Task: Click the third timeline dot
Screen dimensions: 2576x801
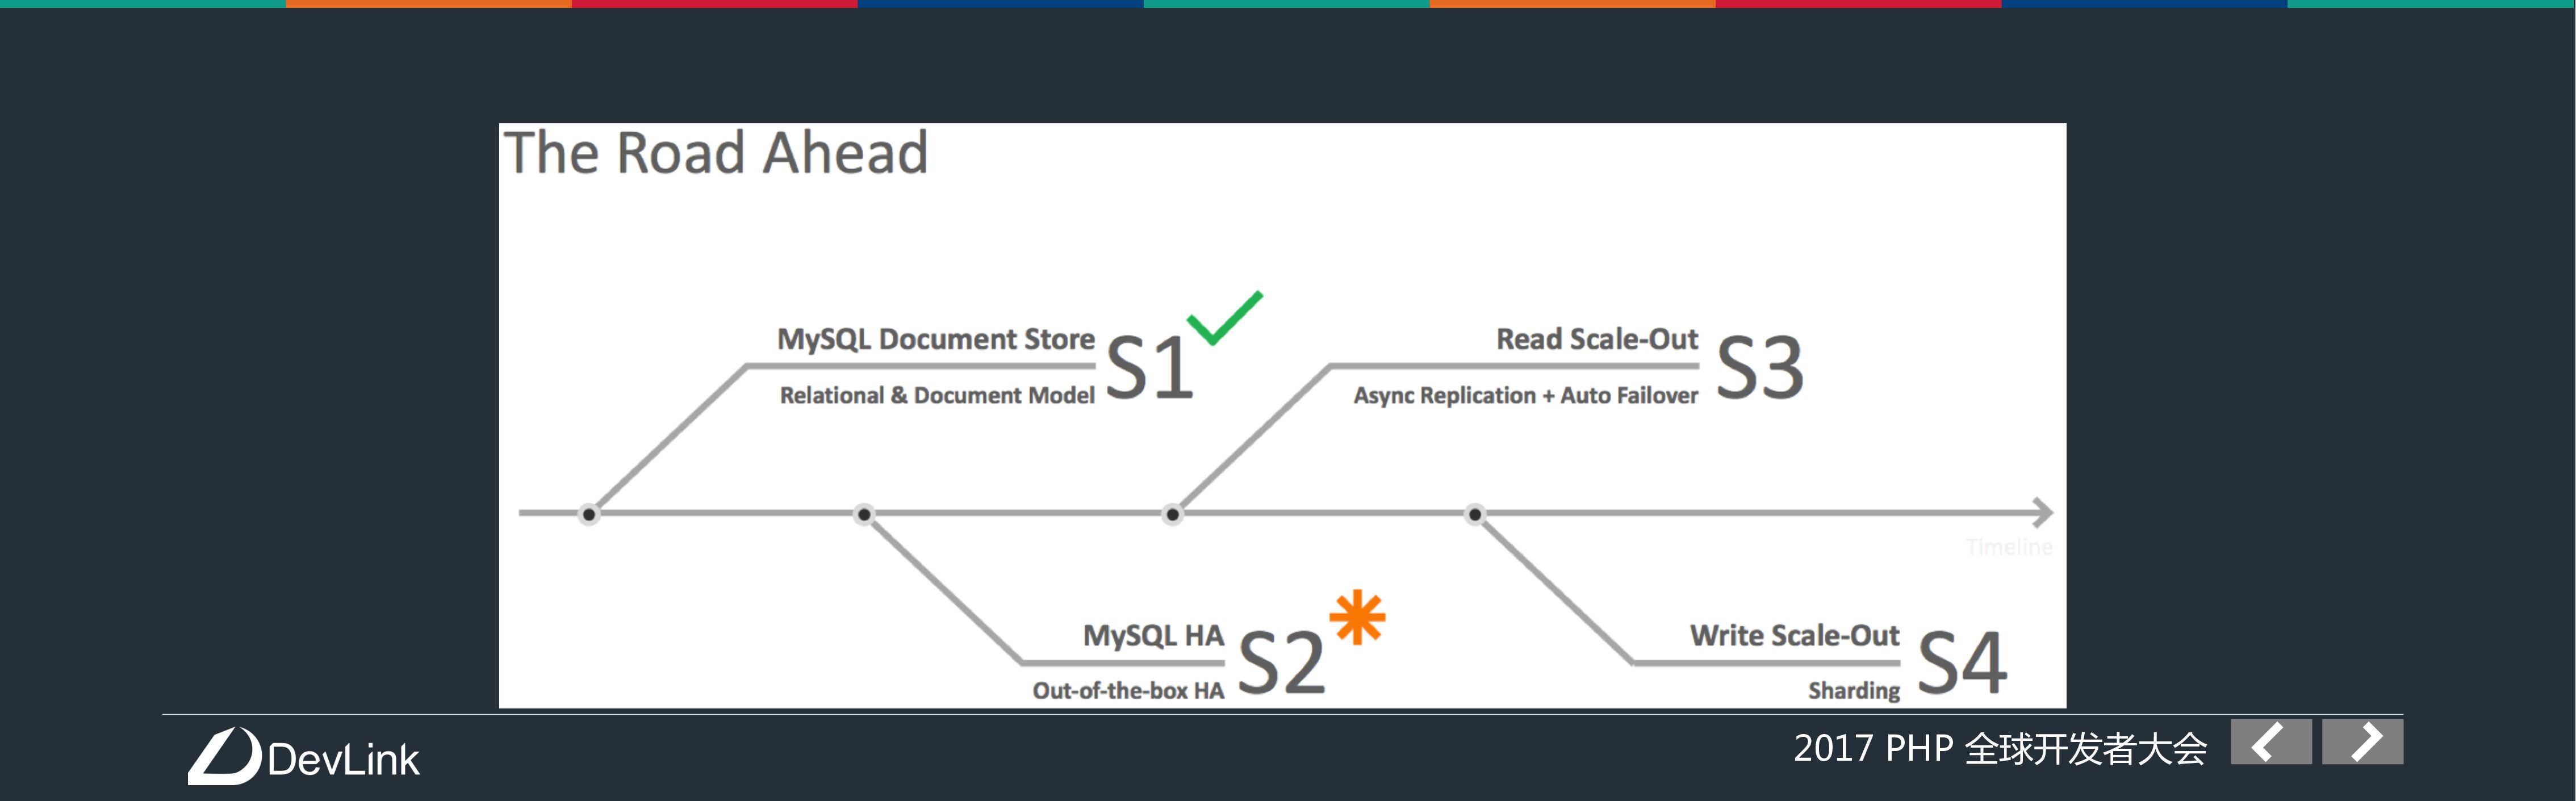Action: pyautogui.click(x=1172, y=515)
